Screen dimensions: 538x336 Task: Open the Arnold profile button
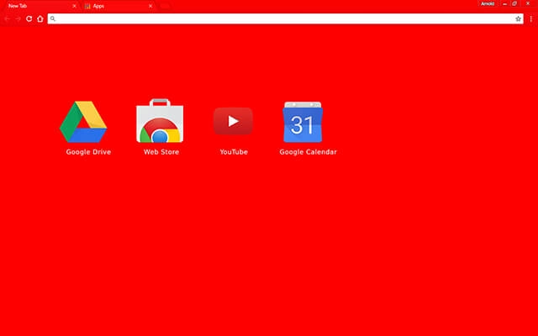[x=488, y=3]
